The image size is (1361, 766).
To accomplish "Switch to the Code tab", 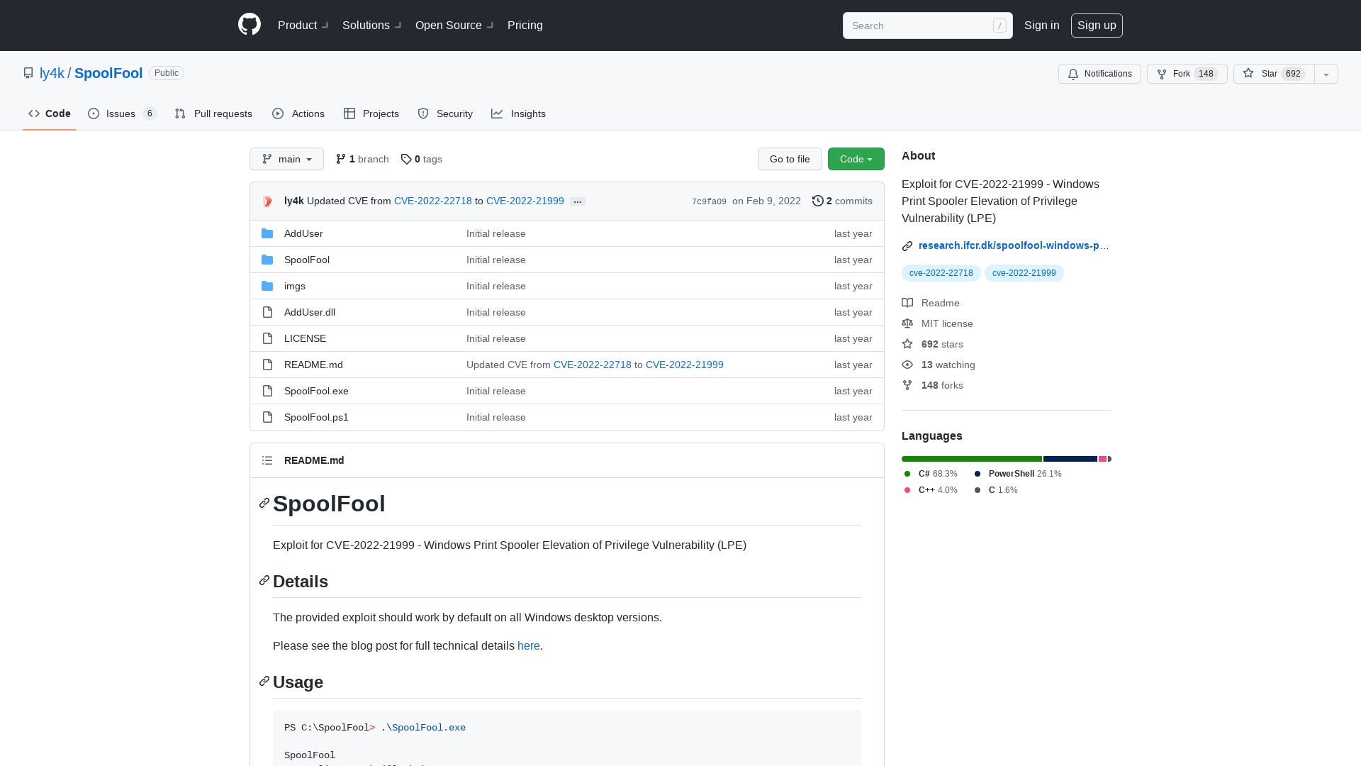I will point(50,113).
